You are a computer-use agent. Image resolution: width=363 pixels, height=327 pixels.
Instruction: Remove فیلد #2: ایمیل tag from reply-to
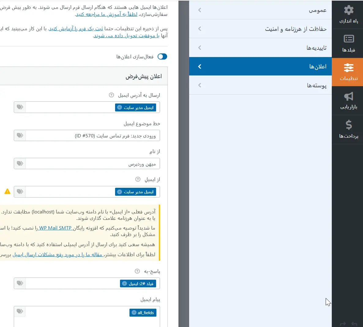point(124,283)
